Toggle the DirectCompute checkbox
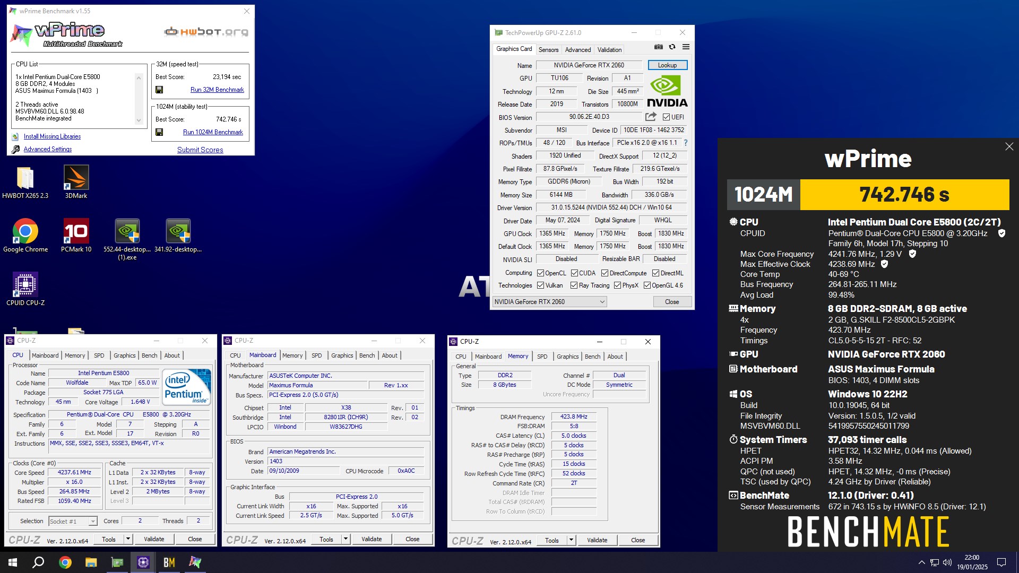This screenshot has width=1019, height=573. coord(605,273)
